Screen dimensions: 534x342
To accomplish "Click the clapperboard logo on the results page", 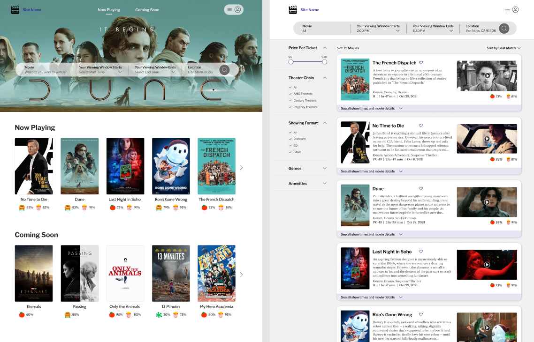I will (293, 10).
